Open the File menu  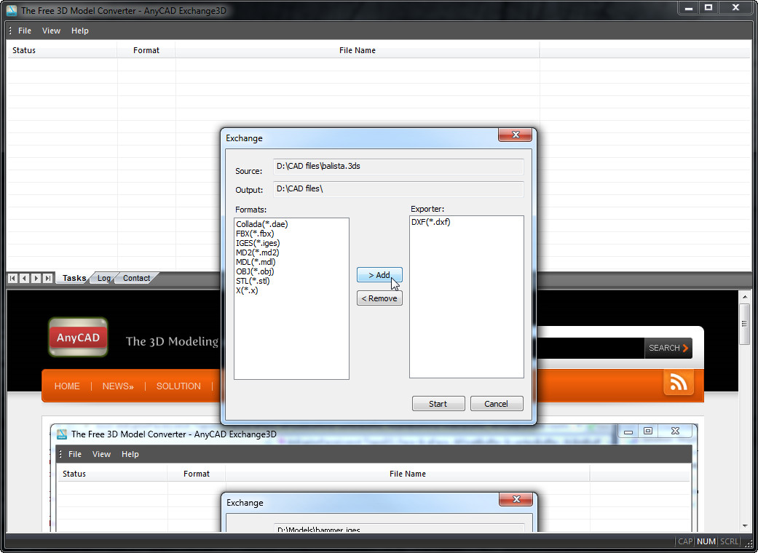(25, 31)
